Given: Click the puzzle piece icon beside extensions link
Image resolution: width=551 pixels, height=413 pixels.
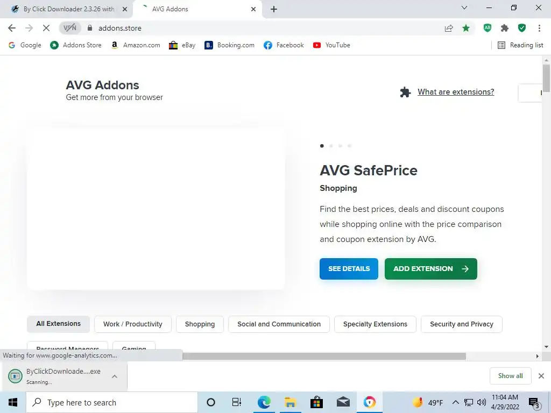Looking at the screenshot, I should click(x=406, y=92).
